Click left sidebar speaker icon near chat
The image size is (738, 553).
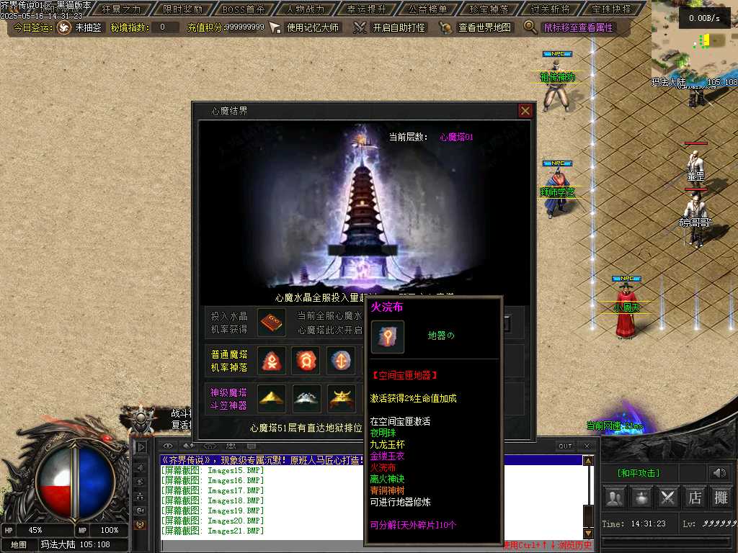[x=141, y=468]
